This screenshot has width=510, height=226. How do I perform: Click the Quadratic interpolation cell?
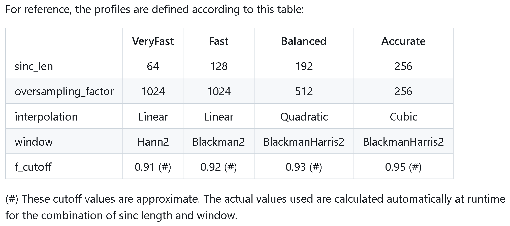click(304, 117)
